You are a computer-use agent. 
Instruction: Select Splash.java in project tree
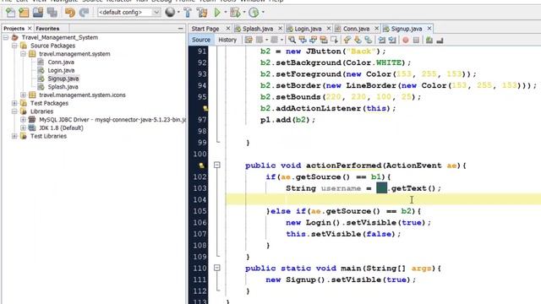pos(63,87)
